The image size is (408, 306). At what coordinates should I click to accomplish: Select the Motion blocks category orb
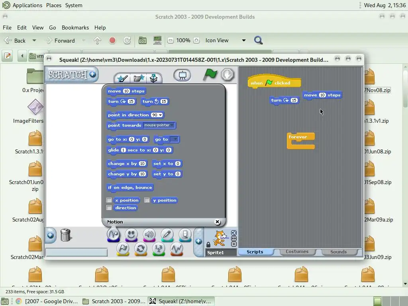[114, 235]
